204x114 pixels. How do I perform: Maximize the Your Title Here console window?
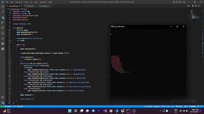[x=177, y=27]
